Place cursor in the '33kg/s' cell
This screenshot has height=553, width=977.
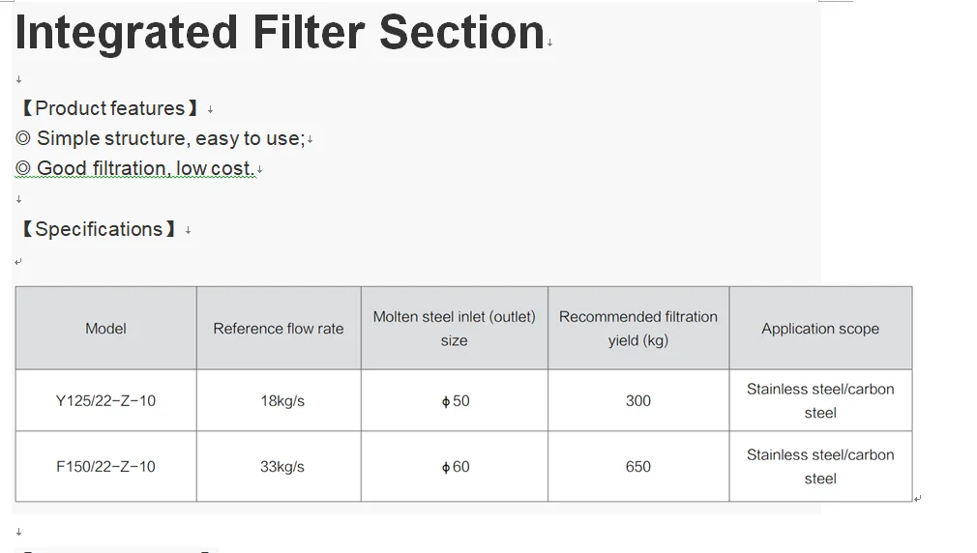(281, 466)
